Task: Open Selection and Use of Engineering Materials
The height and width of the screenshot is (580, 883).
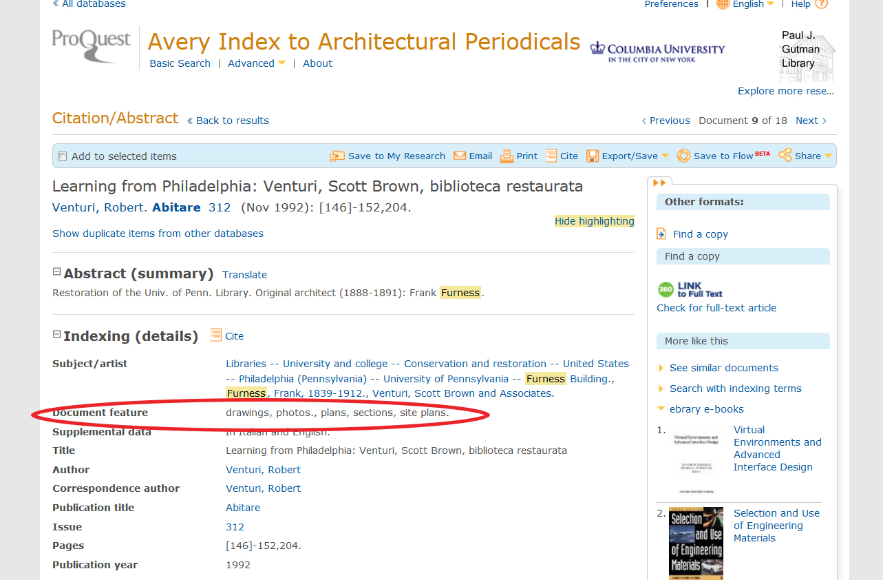Action: pos(776,526)
